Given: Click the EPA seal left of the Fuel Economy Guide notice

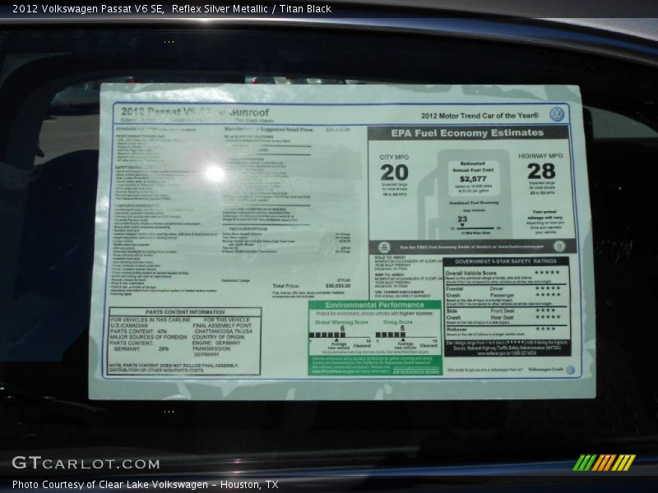Looking at the screenshot, I should 384,247.
